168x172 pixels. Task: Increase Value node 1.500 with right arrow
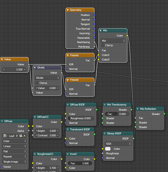(25, 69)
